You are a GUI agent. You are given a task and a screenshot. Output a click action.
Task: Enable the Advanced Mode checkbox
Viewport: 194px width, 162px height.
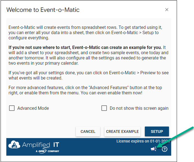12,108
